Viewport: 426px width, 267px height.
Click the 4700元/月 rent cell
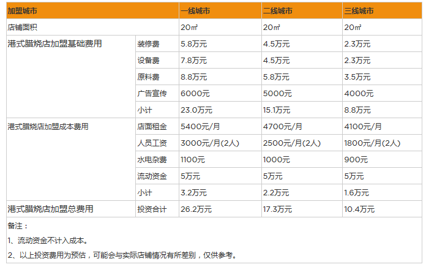282,127
